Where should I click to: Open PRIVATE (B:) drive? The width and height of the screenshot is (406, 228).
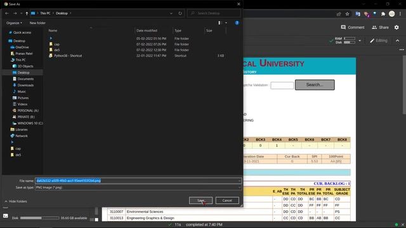point(26,117)
